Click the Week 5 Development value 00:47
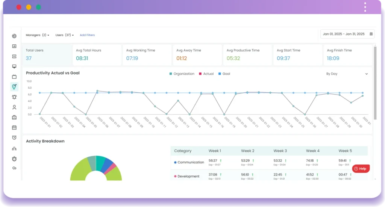This screenshot has height=207, width=385. 343,175
